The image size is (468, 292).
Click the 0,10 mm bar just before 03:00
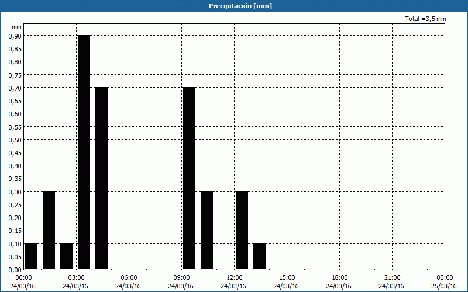click(x=66, y=256)
